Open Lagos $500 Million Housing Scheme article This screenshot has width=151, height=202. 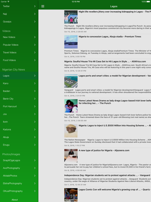pos(107,135)
